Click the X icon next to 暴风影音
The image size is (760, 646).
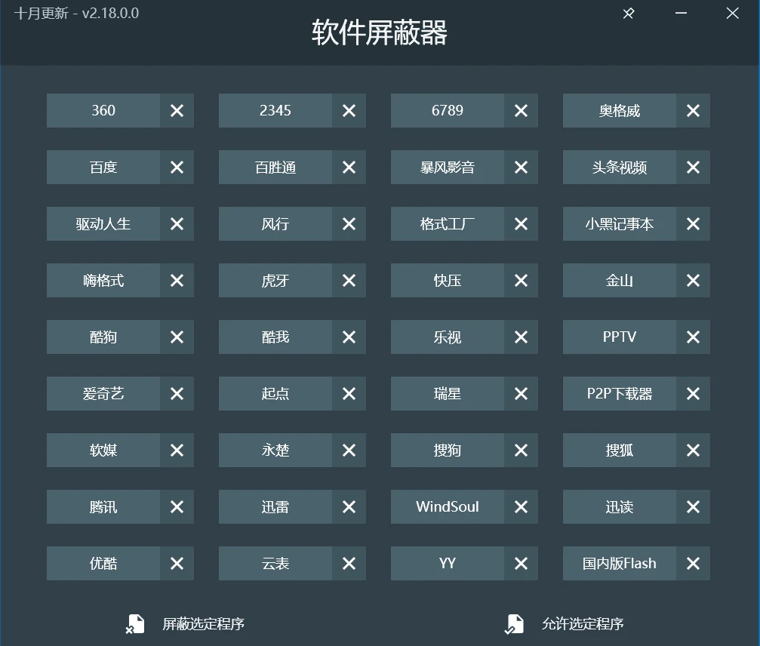[x=521, y=168]
